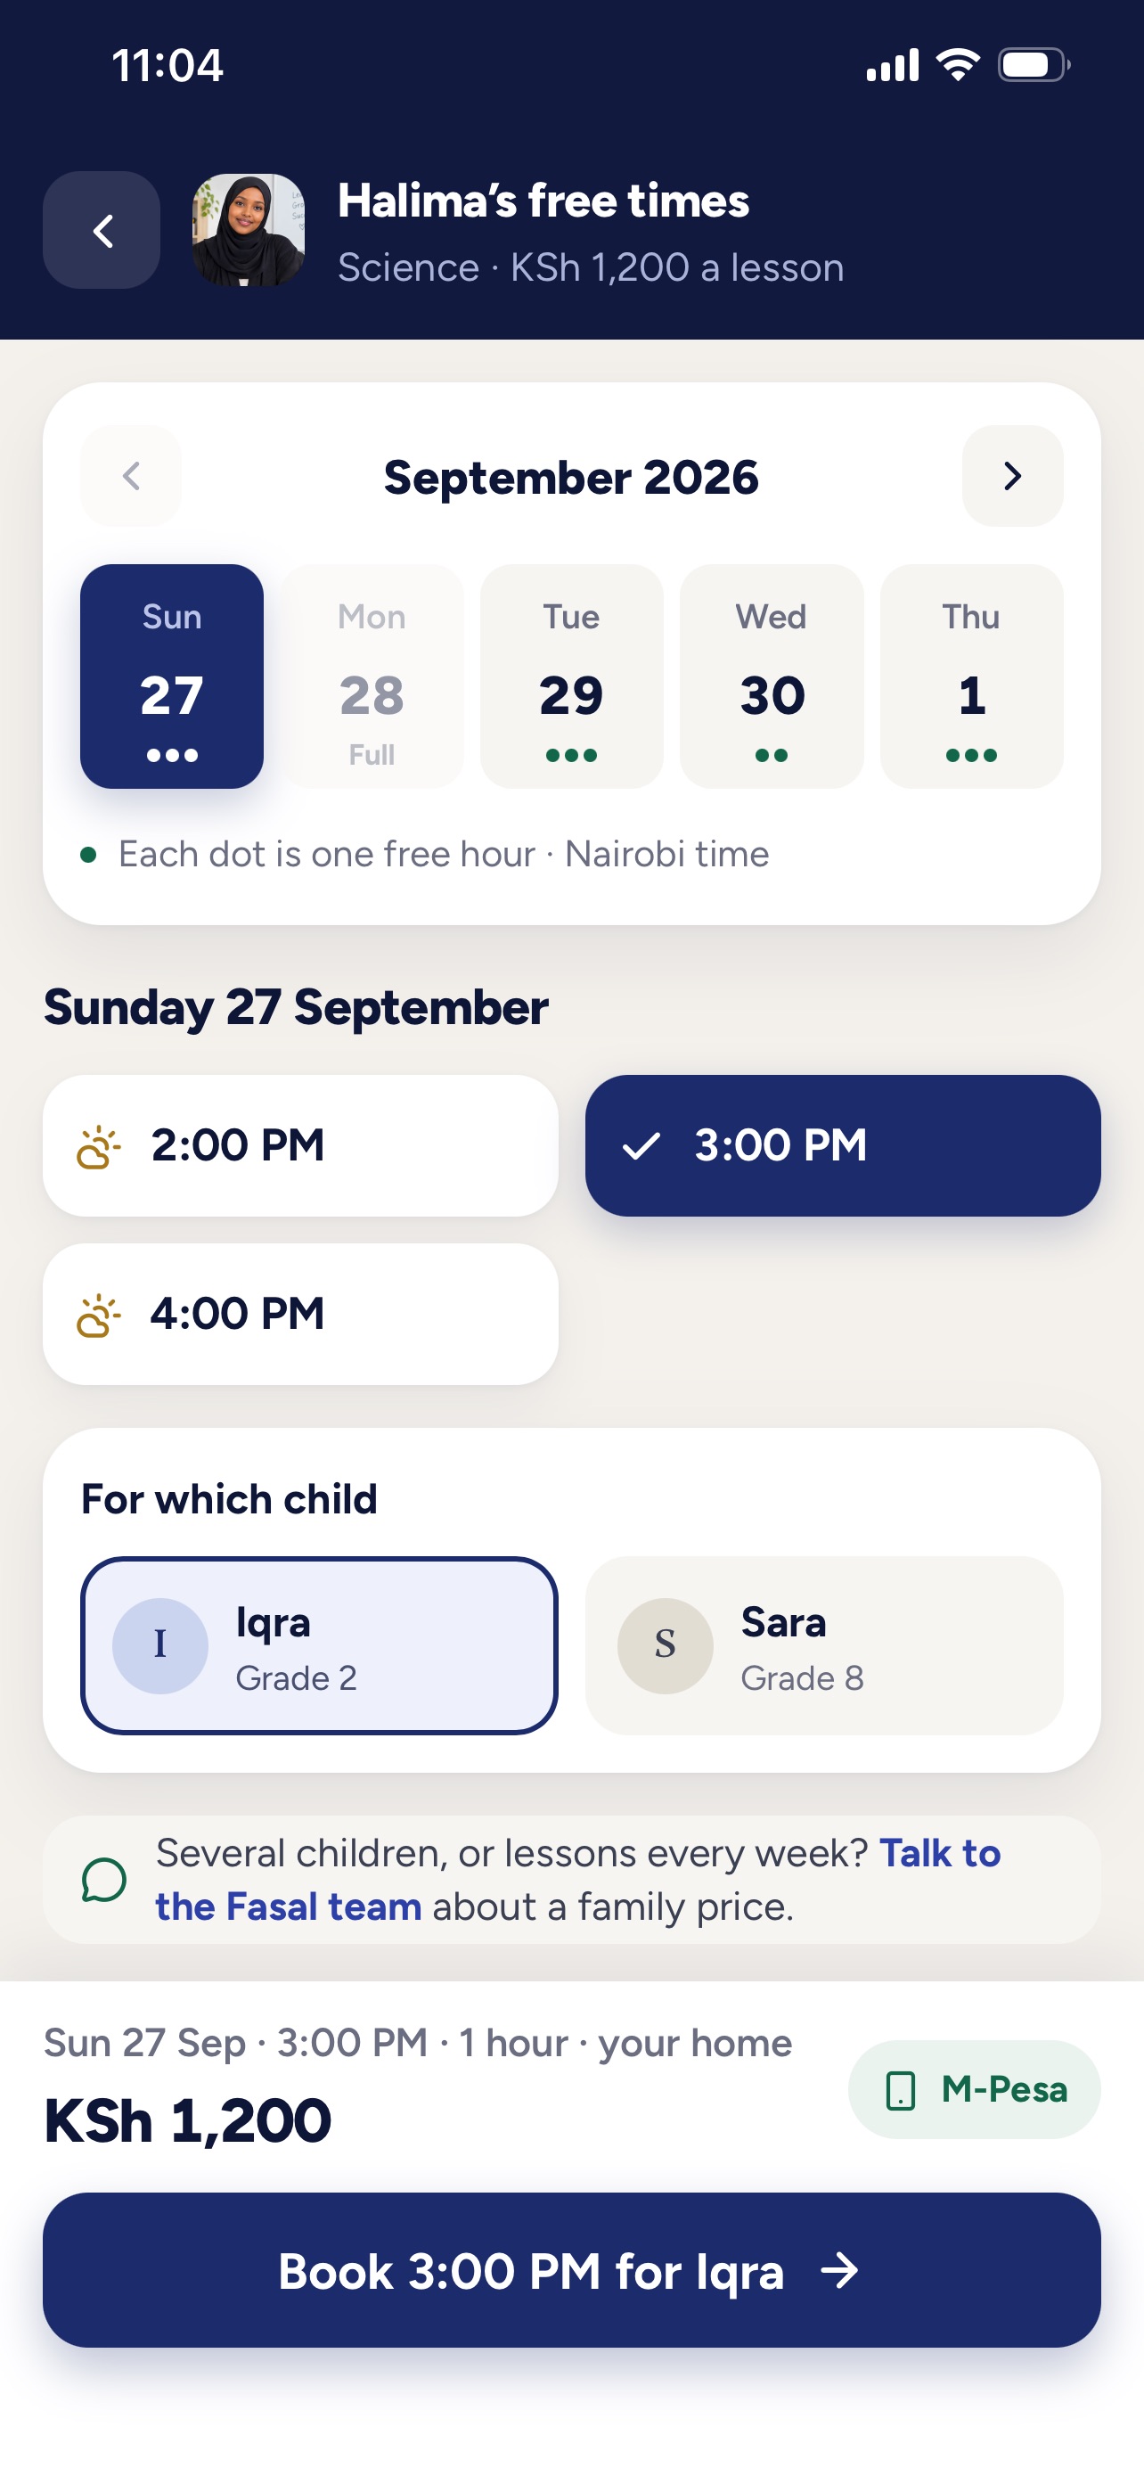This screenshot has height=2476, width=1144.
Task: Select the 4:00 PM time slot
Action: pyautogui.click(x=300, y=1315)
